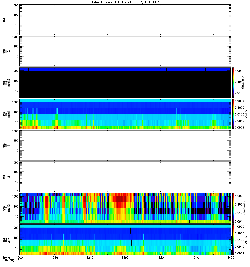Click the empty second thc FFT panel

(x=125, y=177)
